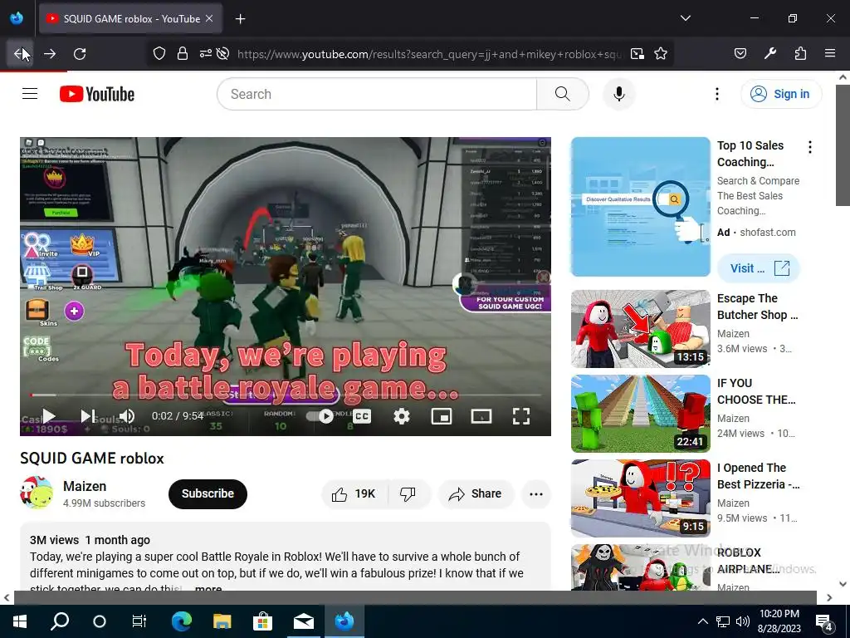Screen dimensions: 850x638
Task: Open picture-in-picture icon in address bar
Action: point(637,54)
